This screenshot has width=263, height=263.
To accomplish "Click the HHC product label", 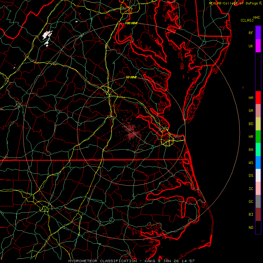I will pos(257,18).
